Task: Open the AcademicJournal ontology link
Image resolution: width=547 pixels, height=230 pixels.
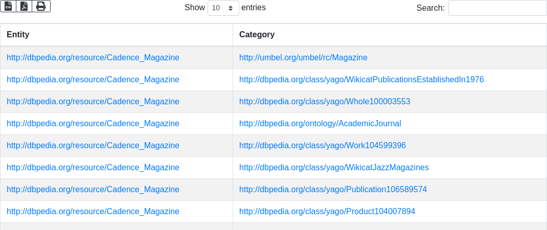Action: click(x=320, y=124)
